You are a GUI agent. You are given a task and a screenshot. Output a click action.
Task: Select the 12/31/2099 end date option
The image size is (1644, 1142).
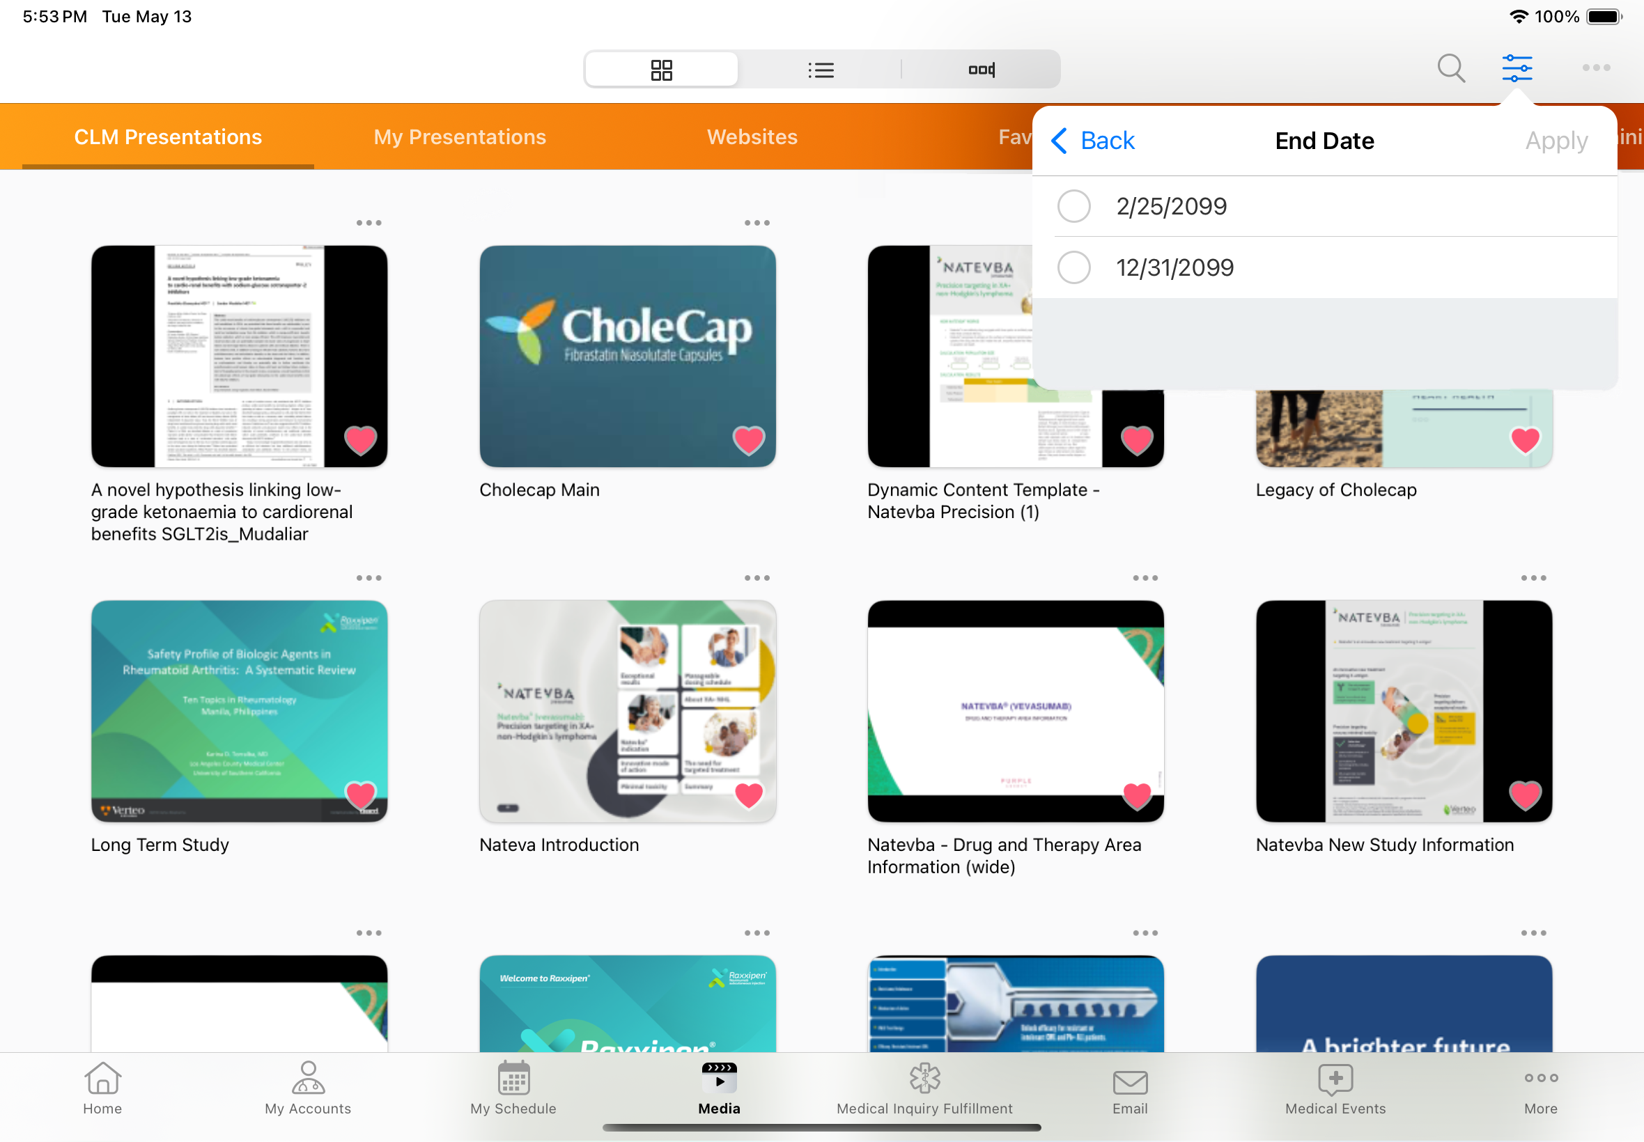click(1073, 267)
